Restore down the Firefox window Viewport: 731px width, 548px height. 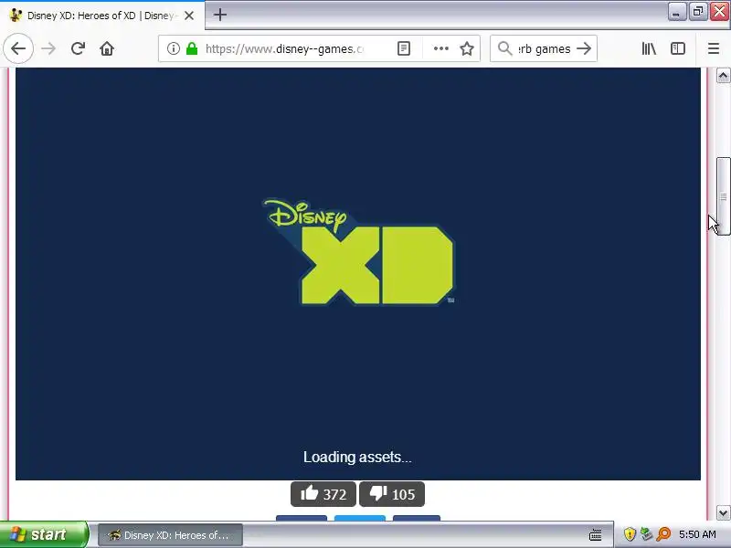(697, 12)
